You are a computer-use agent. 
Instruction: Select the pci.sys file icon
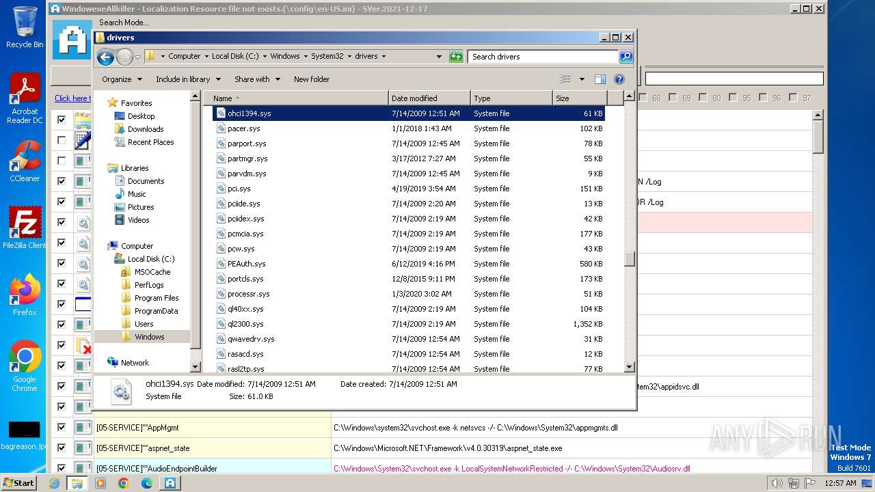point(221,189)
